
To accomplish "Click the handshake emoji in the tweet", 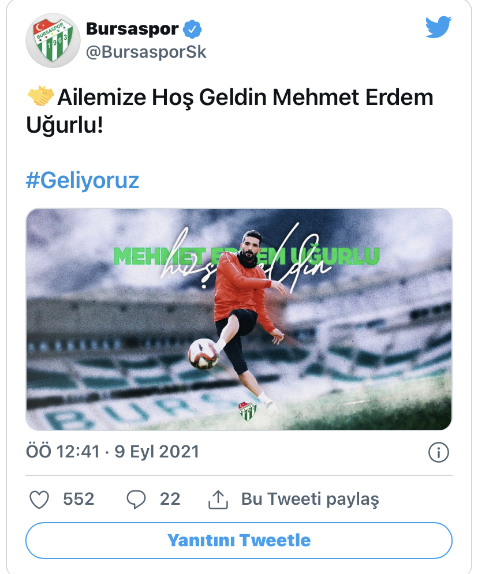I will (40, 96).
